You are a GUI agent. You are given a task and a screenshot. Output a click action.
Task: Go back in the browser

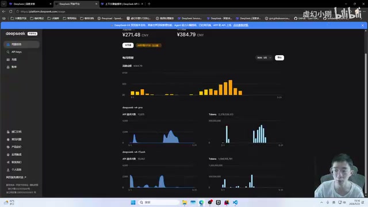[4, 11]
